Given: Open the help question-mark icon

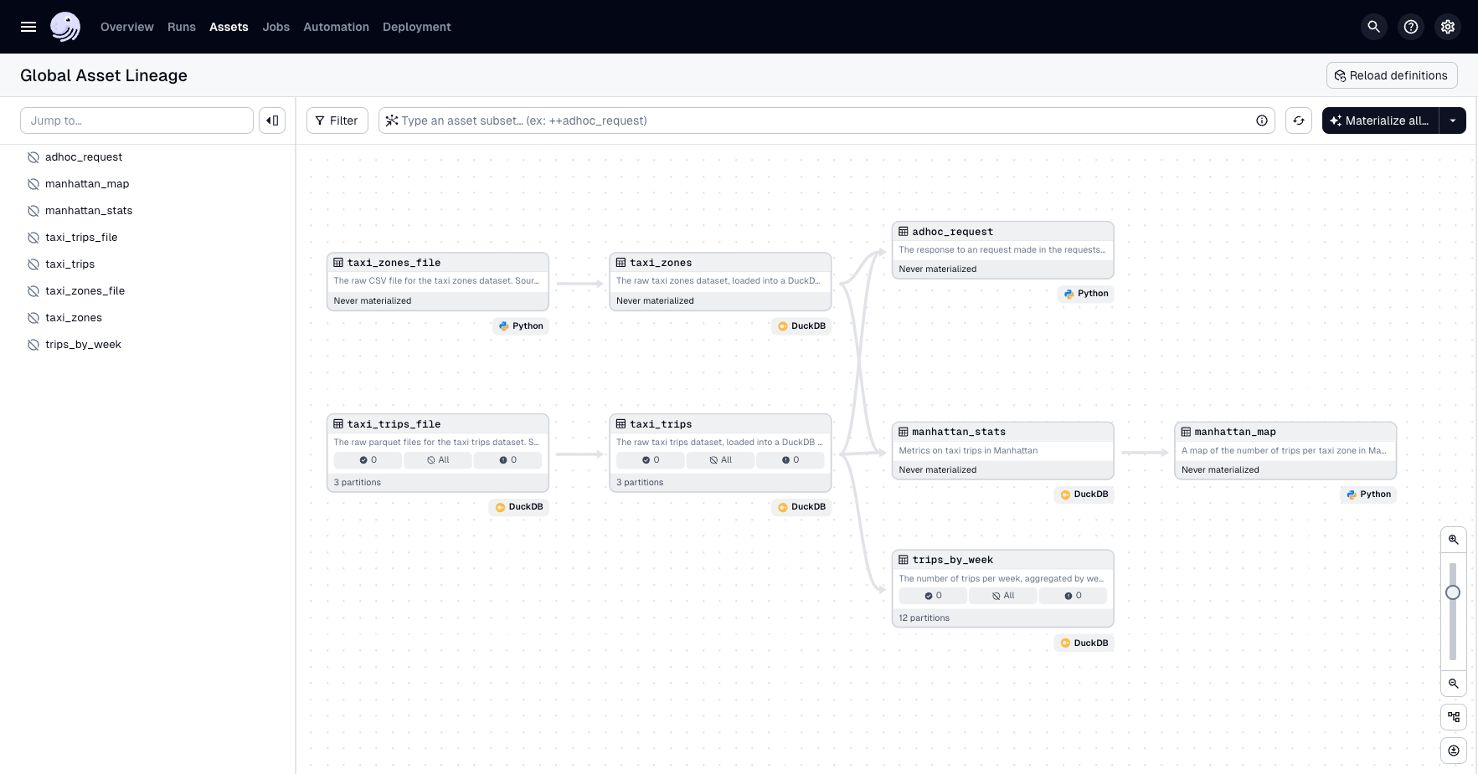Looking at the screenshot, I should pos(1410,26).
